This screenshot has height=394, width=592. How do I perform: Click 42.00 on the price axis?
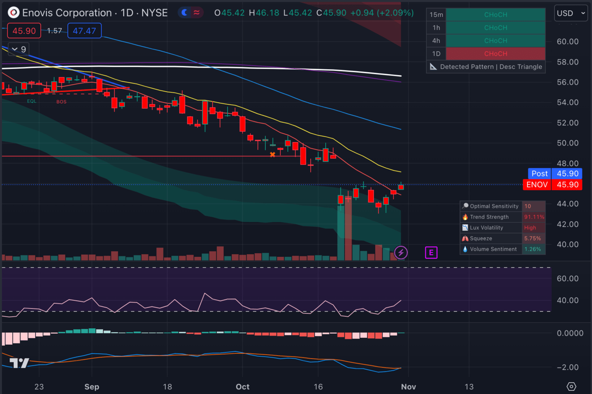coord(567,224)
